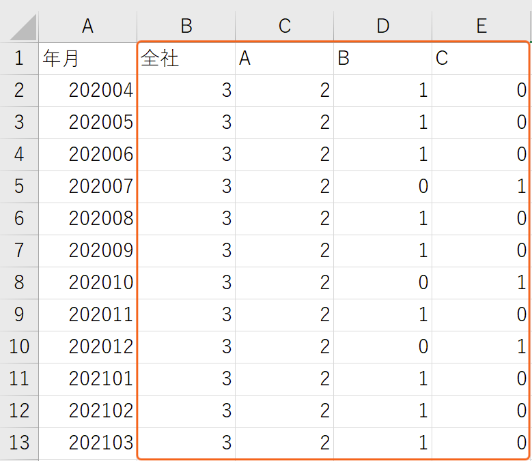Click cell E5 containing 1
Viewport: 532px width, 461px height.
(481, 187)
